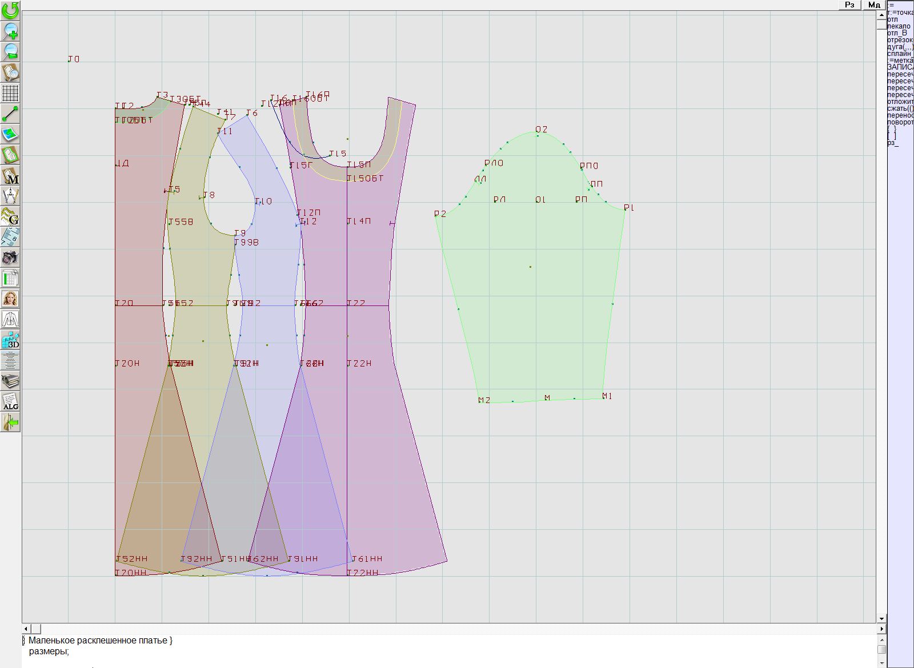914x668 pixels.
Task: Select 'сплайн' entry in command list
Action: pos(900,54)
